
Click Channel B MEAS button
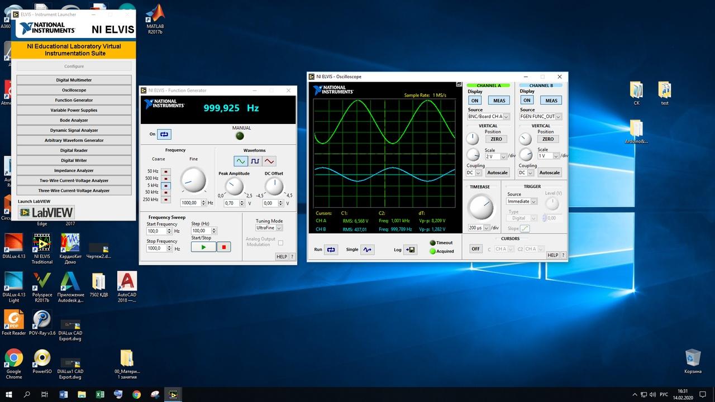pos(551,100)
